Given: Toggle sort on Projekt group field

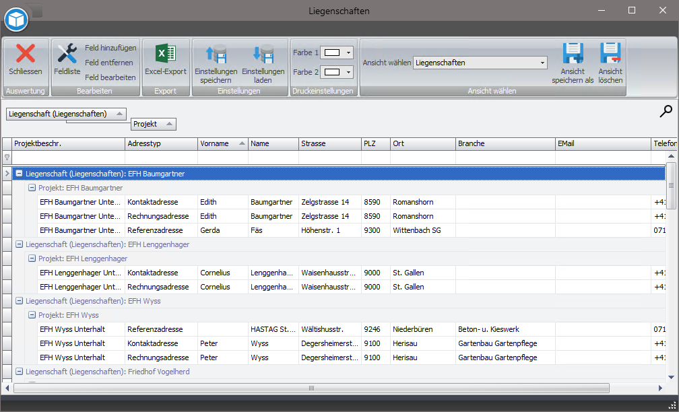Looking at the screenshot, I should click(154, 124).
